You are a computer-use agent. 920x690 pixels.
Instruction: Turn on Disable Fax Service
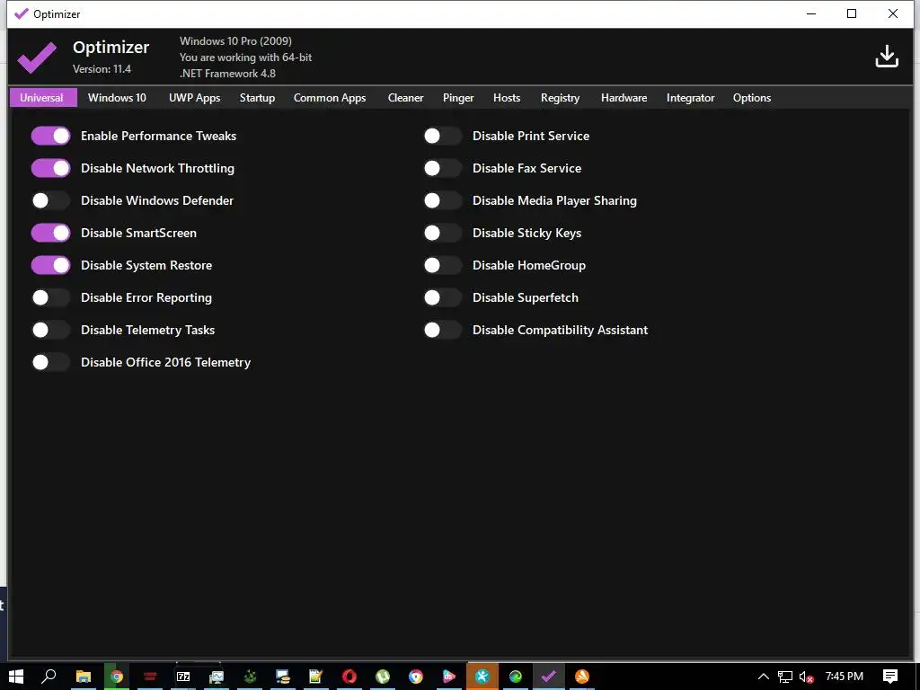click(442, 168)
